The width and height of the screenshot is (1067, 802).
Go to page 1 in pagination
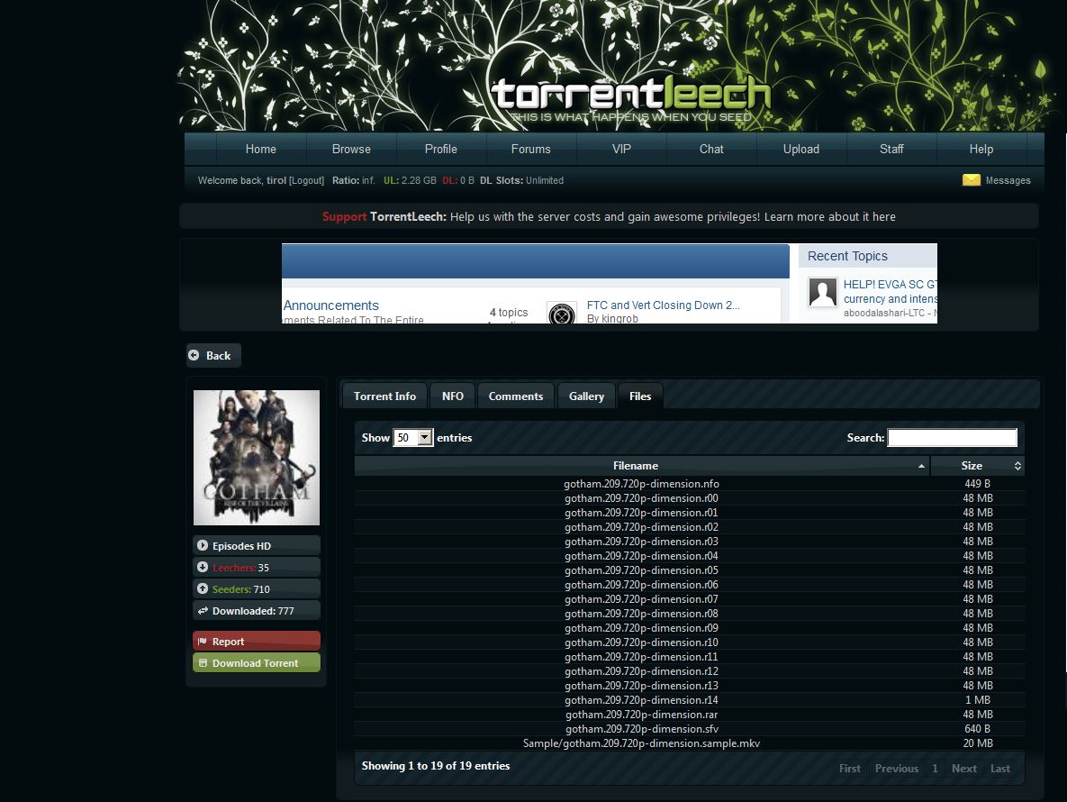pos(935,768)
